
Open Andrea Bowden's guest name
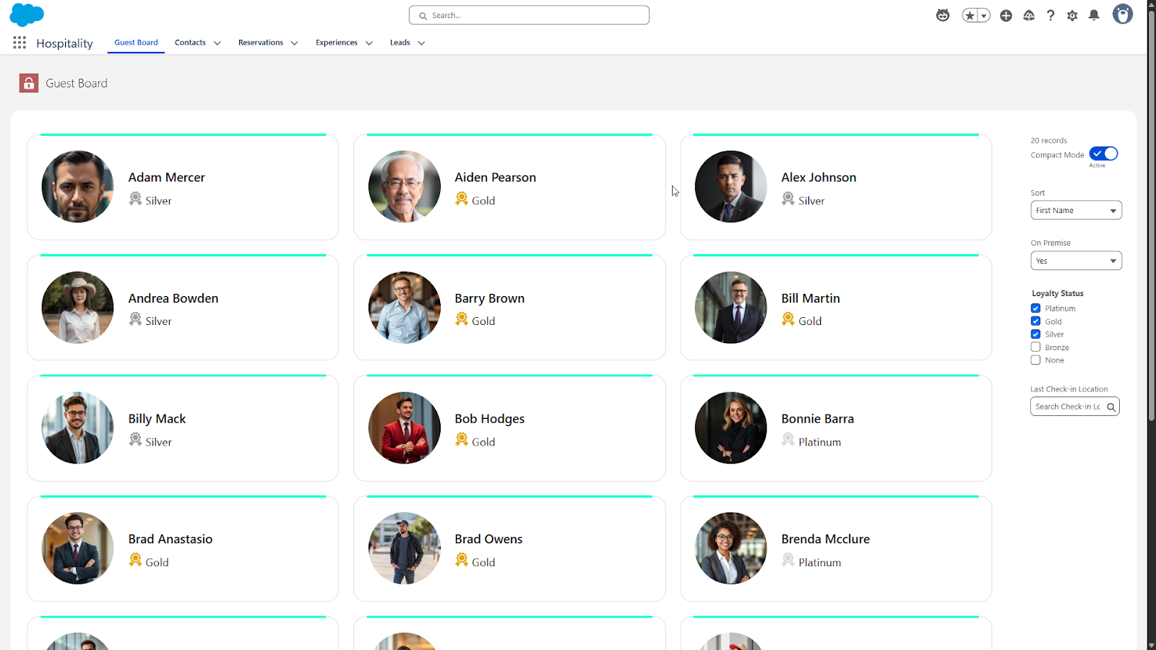tap(173, 298)
